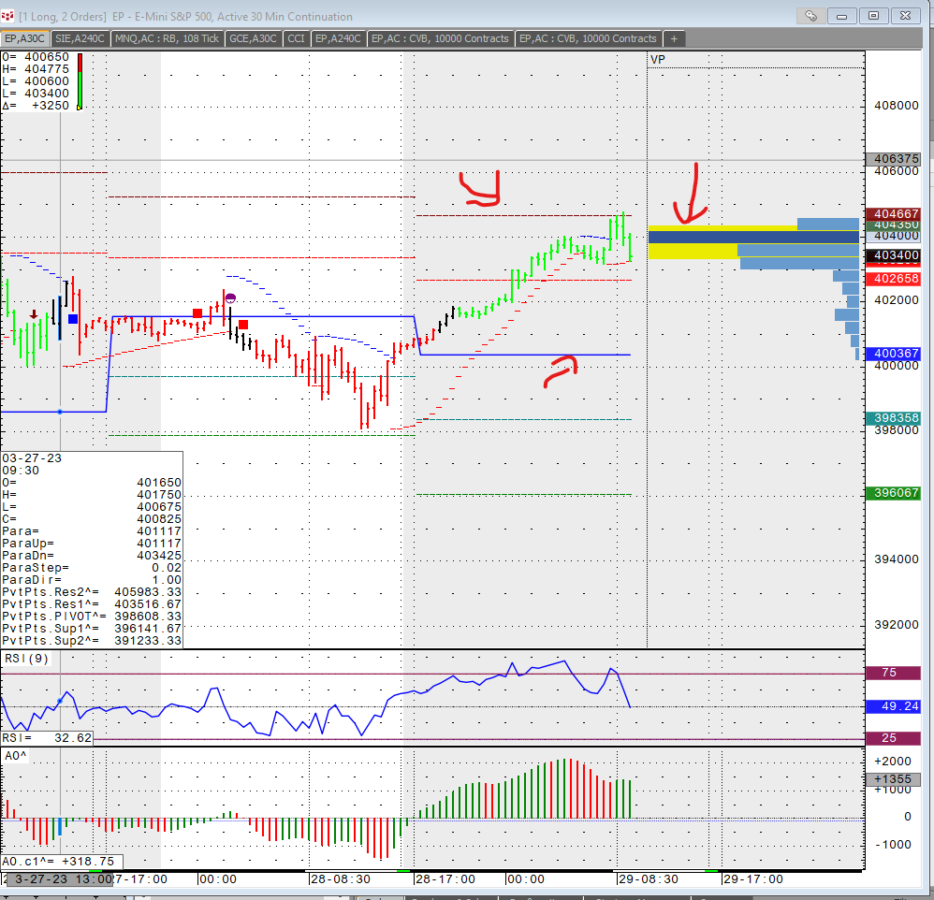Viewport: 934px width, 900px height.
Task: Click the 28-08:30 time axis label
Action: point(340,879)
